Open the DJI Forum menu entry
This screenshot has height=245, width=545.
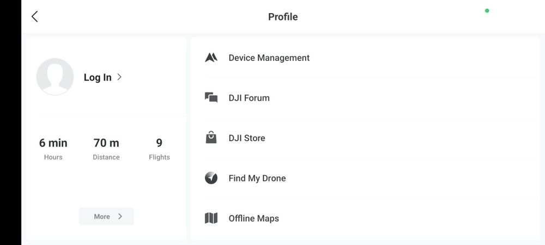click(249, 98)
